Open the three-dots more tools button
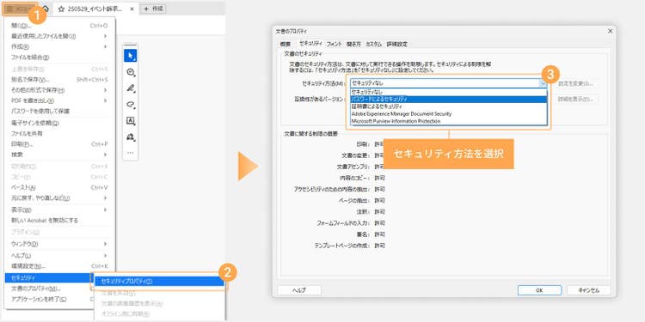 (x=131, y=152)
